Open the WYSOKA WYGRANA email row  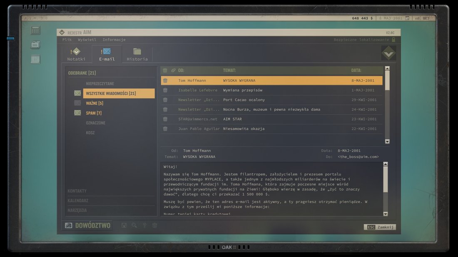pos(271,81)
